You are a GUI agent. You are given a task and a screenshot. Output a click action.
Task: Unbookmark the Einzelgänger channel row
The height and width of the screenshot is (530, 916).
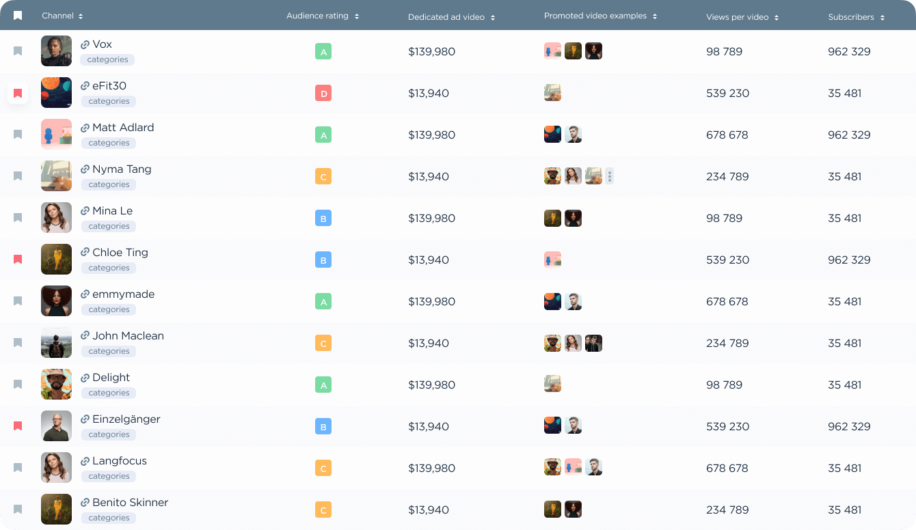tap(18, 426)
